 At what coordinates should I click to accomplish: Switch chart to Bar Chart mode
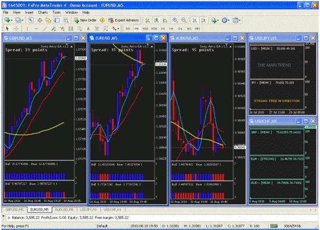147,20
